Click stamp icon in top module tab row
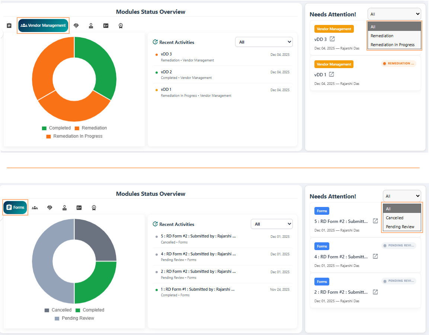The height and width of the screenshot is (335, 429). pyautogui.click(x=91, y=26)
